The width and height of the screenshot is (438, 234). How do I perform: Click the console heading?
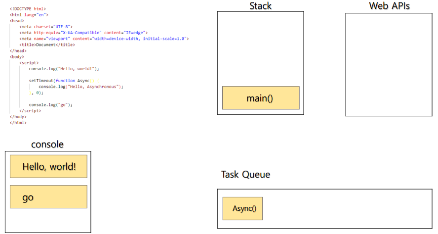[x=47, y=144]
